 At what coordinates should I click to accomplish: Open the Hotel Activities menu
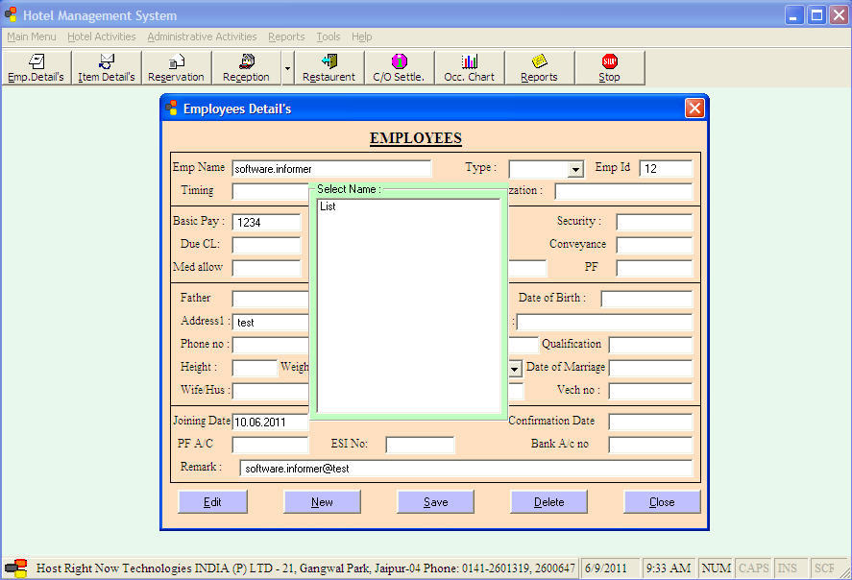coord(102,36)
